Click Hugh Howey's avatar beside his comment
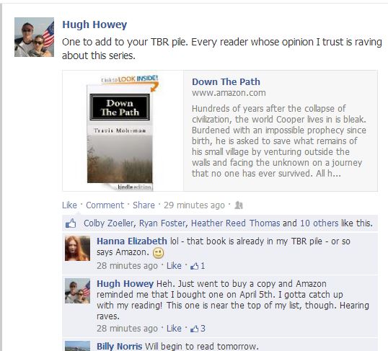 click(77, 291)
